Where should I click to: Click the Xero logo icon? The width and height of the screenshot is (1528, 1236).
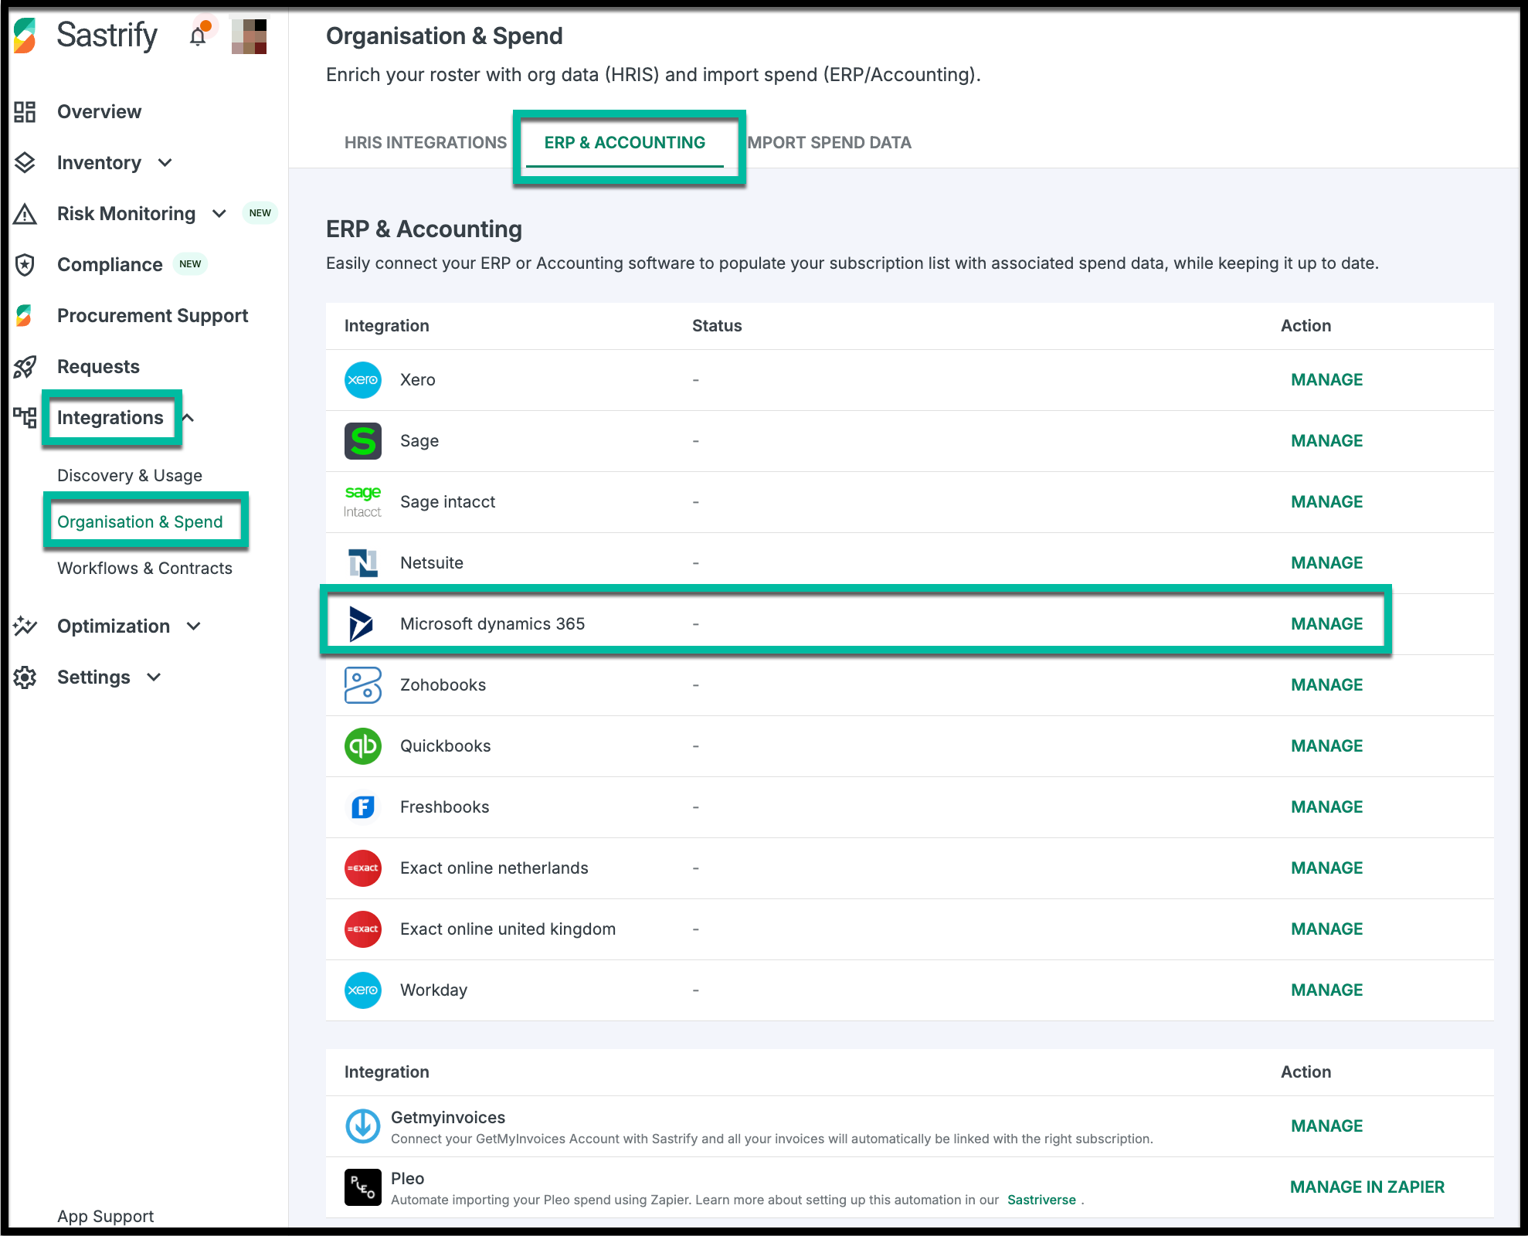363,380
